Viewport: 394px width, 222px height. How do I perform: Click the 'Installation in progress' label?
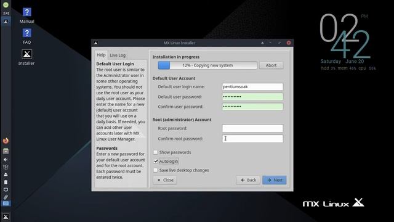(x=176, y=57)
